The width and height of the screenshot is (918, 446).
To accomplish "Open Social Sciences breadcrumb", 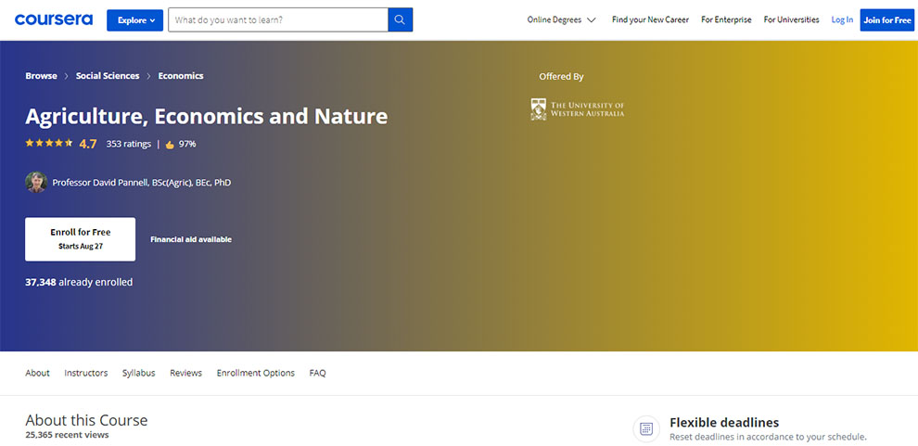I will 108,75.
